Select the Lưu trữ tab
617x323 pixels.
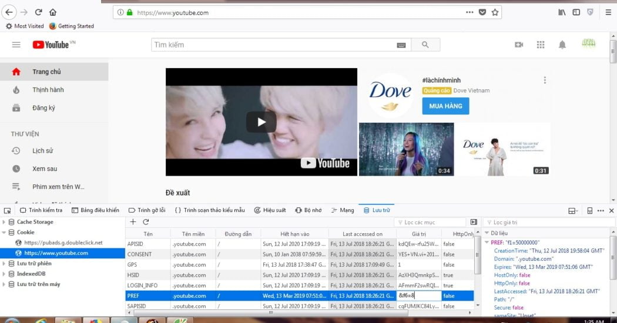click(377, 210)
